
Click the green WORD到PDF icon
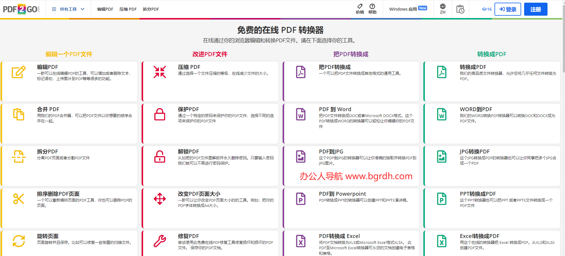442,114
